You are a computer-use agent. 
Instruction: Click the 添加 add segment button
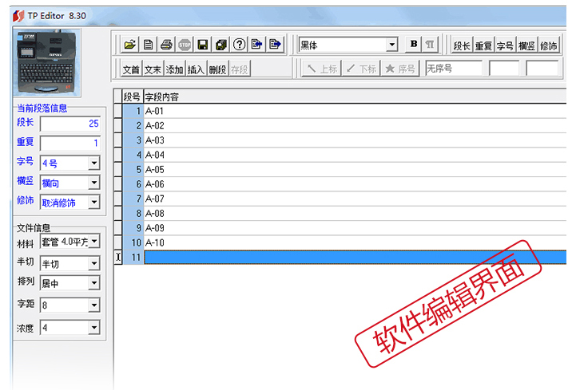point(174,69)
